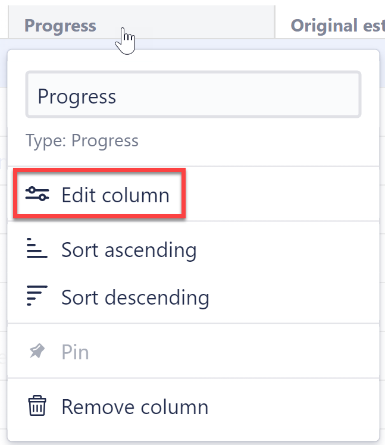Choose Remove column in the menu
385x445 pixels.
[134, 406]
